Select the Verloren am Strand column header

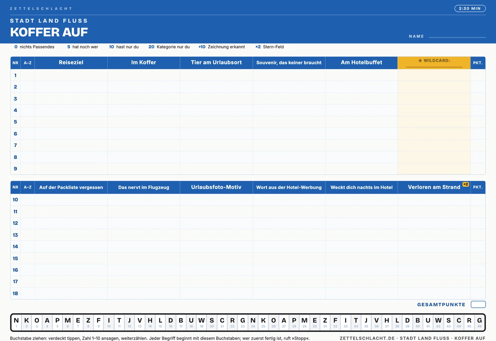(x=434, y=187)
